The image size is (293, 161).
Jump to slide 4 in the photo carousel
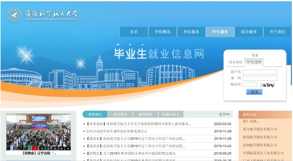(x=55, y=149)
